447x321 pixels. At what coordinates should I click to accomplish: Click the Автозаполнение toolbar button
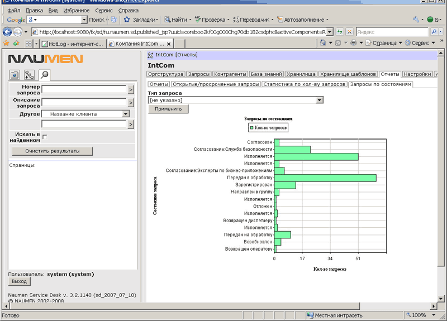(x=301, y=20)
